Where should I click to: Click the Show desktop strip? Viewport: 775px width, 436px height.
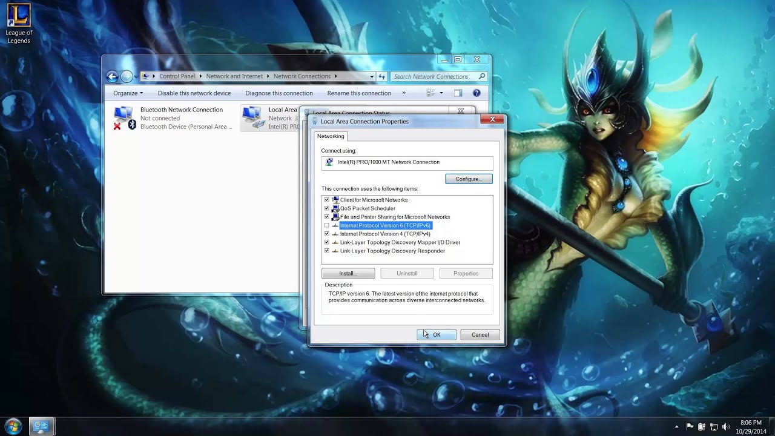point(771,426)
